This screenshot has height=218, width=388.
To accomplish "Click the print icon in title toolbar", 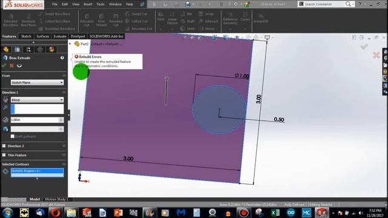I will pos(187,4).
